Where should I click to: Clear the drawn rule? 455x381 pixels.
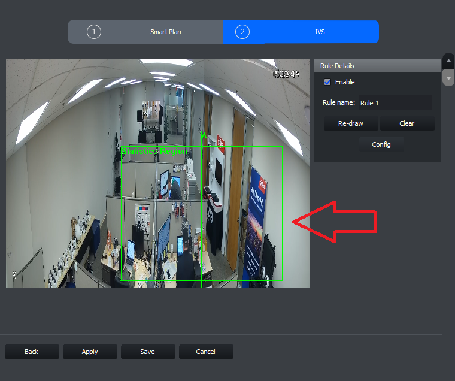[407, 123]
